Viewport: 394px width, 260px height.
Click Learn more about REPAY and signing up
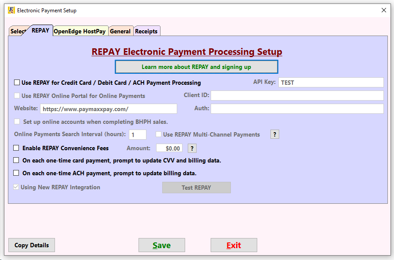(197, 67)
